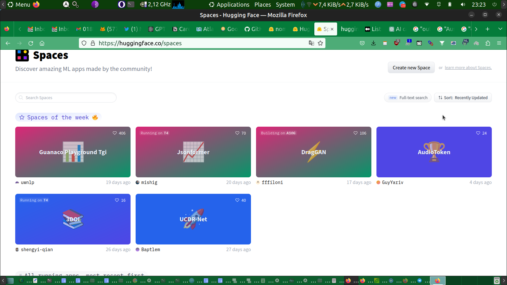Screen dimensions: 507x285
Task: Open the AudioToken space card
Action: point(434,152)
